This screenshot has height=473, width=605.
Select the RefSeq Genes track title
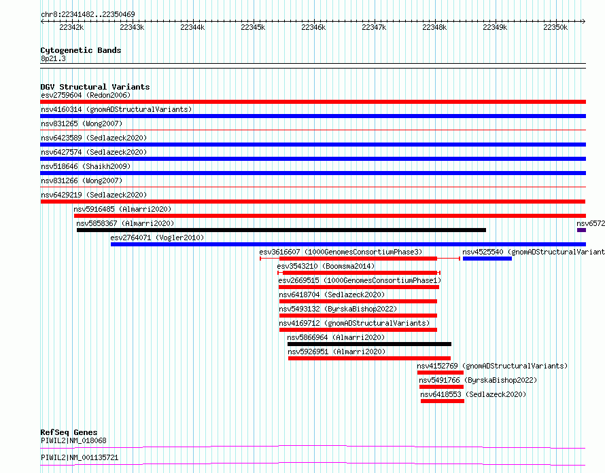click(x=69, y=432)
